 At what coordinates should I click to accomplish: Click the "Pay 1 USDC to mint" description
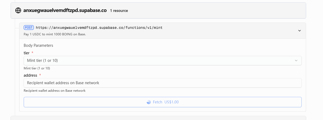click(55, 34)
